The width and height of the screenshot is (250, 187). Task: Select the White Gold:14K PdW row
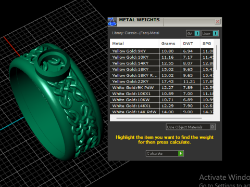161,112
